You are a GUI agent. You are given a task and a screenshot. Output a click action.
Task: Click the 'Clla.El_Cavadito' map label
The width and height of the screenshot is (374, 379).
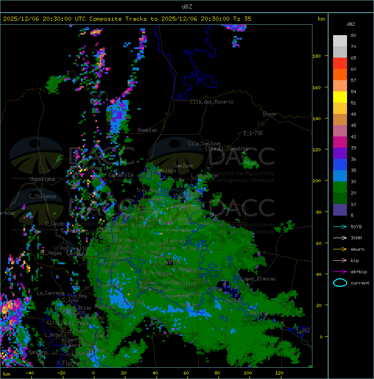(227, 149)
